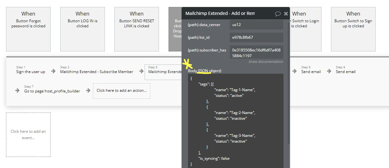The width and height of the screenshot is (389, 168).
Task: Open the comment bubble in popup header
Action: (x=278, y=14)
